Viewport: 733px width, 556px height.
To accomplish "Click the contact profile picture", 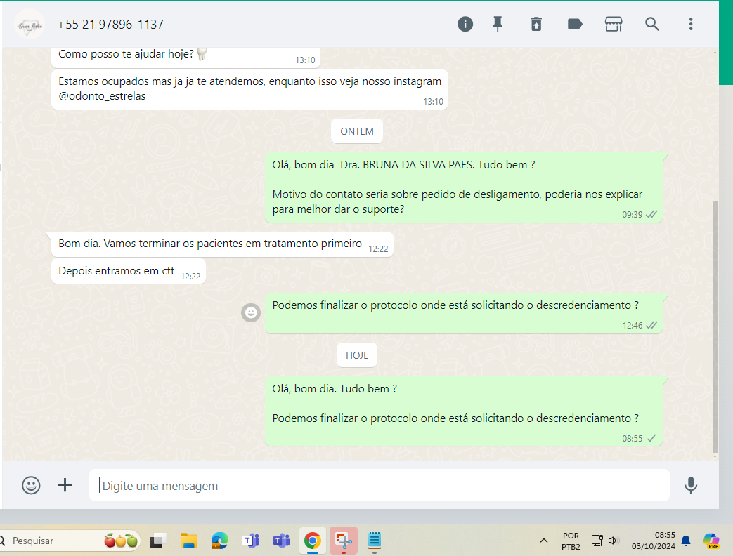I will (30, 25).
